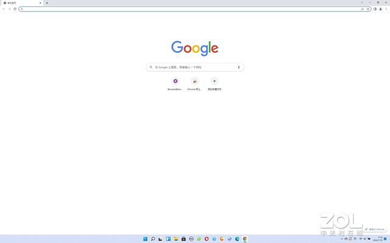Click the Google logo
The height and width of the screenshot is (243, 390).
pos(195,49)
